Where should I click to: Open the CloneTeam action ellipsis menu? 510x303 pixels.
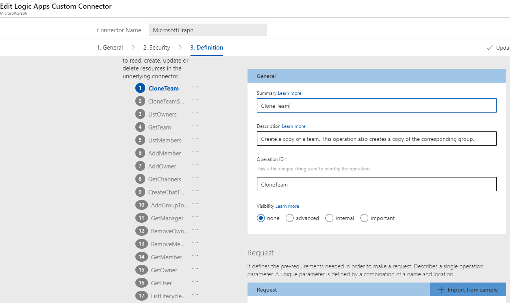(x=195, y=87)
